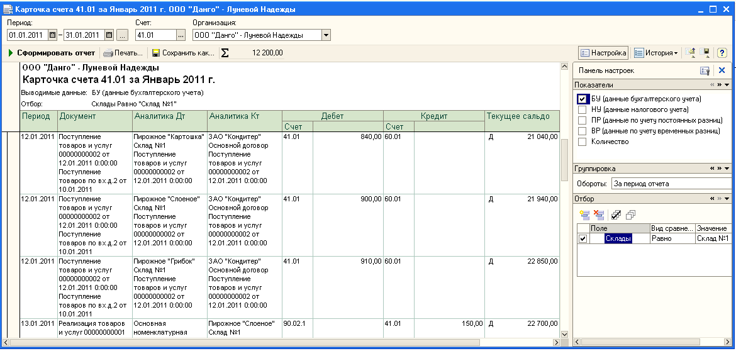Click the help question mark icon

(722, 53)
